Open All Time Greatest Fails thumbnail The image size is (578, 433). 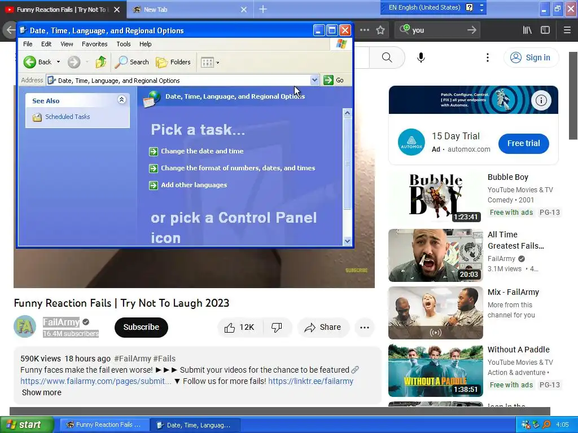[x=435, y=255]
